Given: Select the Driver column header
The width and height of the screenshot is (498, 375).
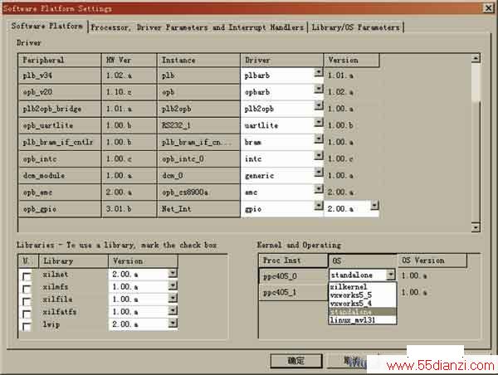Looking at the screenshot, I should pos(282,60).
